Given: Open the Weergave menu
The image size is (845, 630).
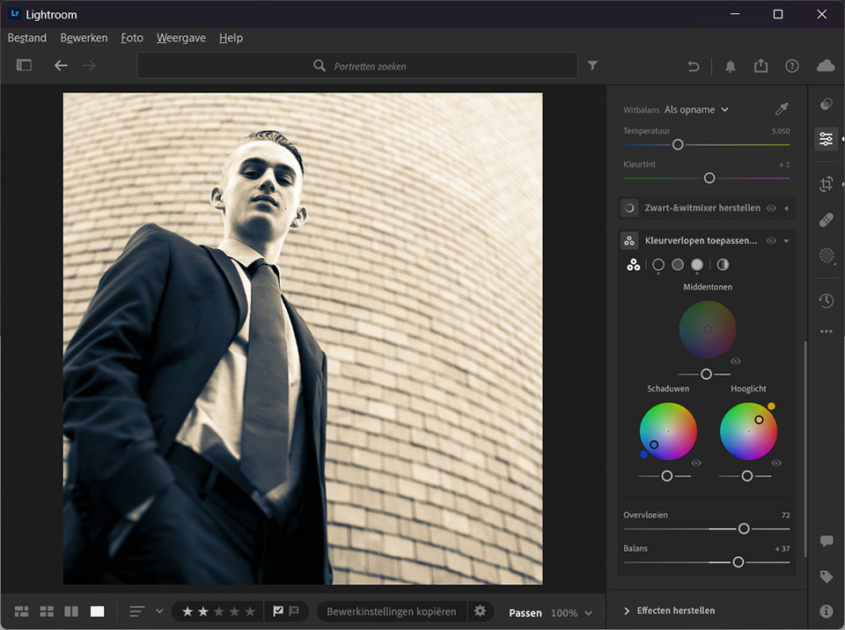Looking at the screenshot, I should [x=181, y=38].
